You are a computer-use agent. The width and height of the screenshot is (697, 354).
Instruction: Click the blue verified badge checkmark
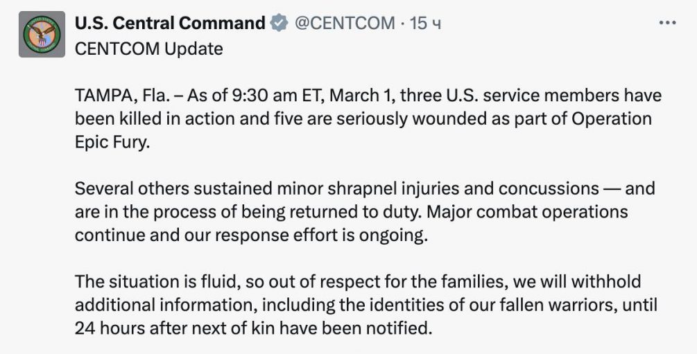point(278,24)
